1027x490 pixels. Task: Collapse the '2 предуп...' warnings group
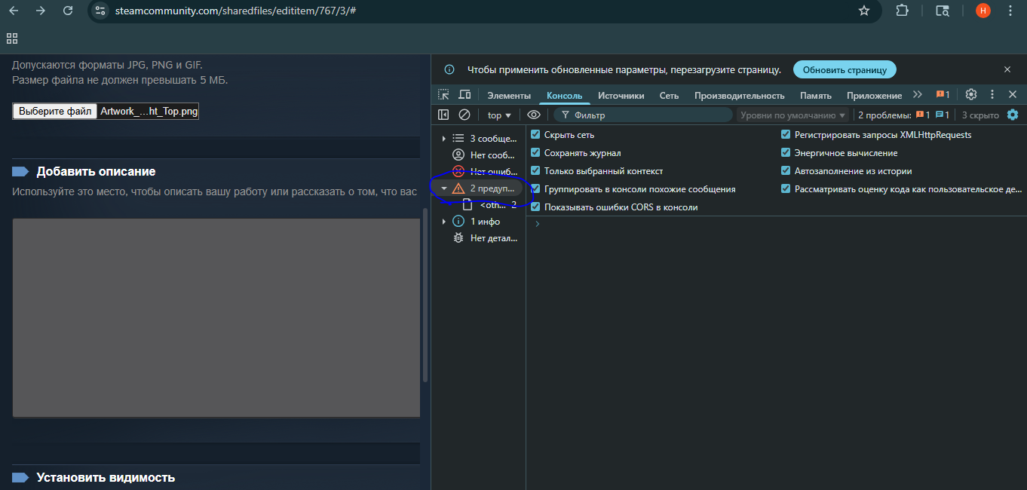pyautogui.click(x=444, y=188)
